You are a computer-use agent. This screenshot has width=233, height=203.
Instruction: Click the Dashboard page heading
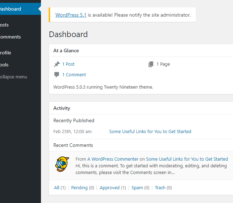tap(68, 34)
